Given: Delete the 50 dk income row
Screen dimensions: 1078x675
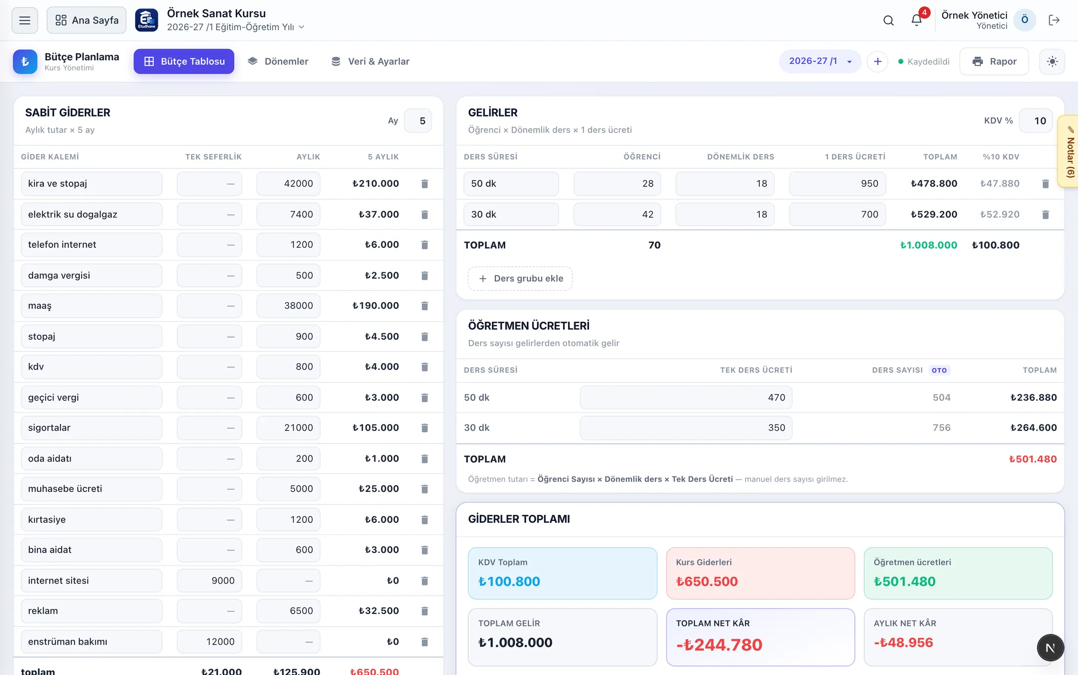Looking at the screenshot, I should [x=1045, y=184].
